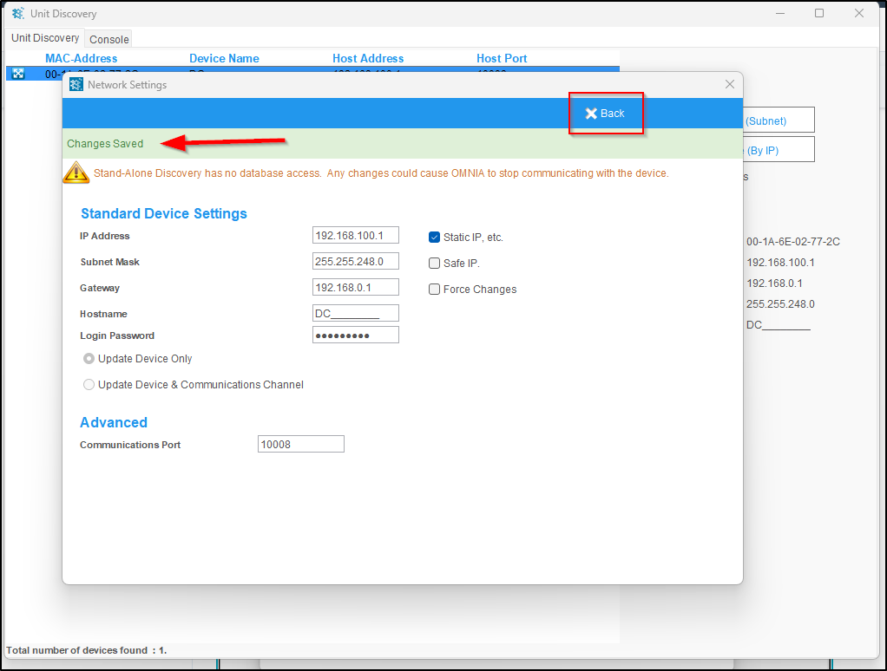Select Update Device Only radio button
Image resolution: width=887 pixels, height=671 pixels.
[x=89, y=359]
